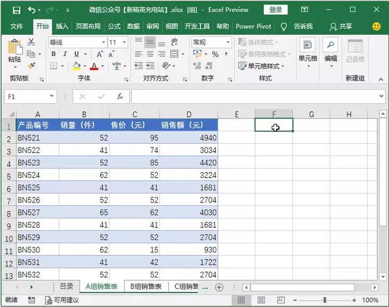Apply percent style

pos(215,54)
